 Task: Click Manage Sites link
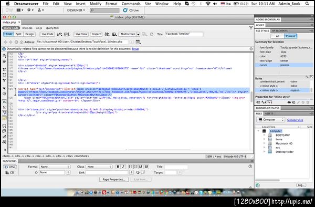tap(295, 120)
